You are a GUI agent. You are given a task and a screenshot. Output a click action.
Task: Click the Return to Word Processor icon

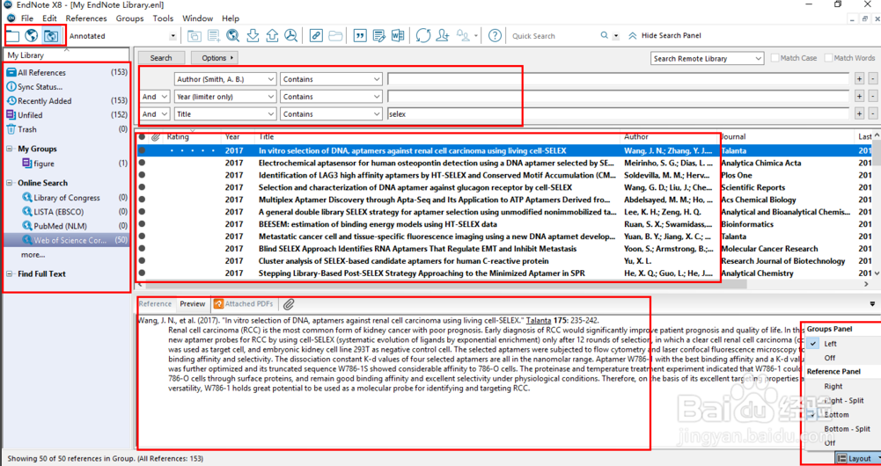[x=398, y=36]
